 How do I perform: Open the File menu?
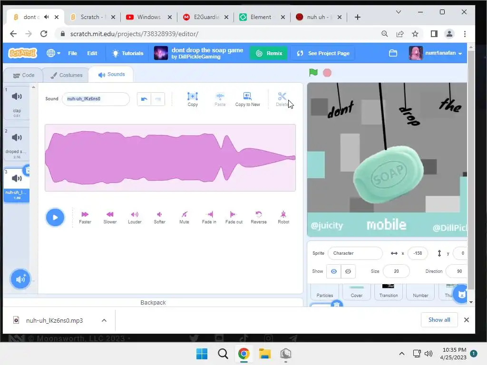click(72, 53)
